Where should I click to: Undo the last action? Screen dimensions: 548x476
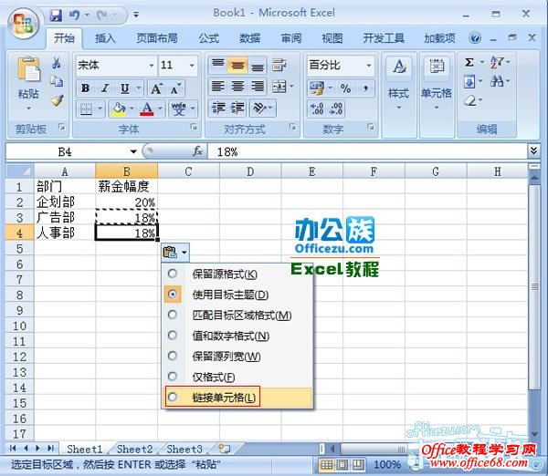[74, 15]
